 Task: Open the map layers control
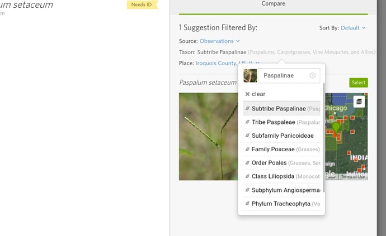coord(359,102)
